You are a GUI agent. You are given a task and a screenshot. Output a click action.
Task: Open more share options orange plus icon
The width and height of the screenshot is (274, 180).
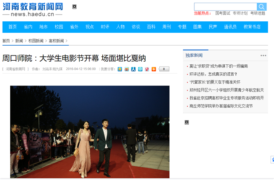(154, 69)
